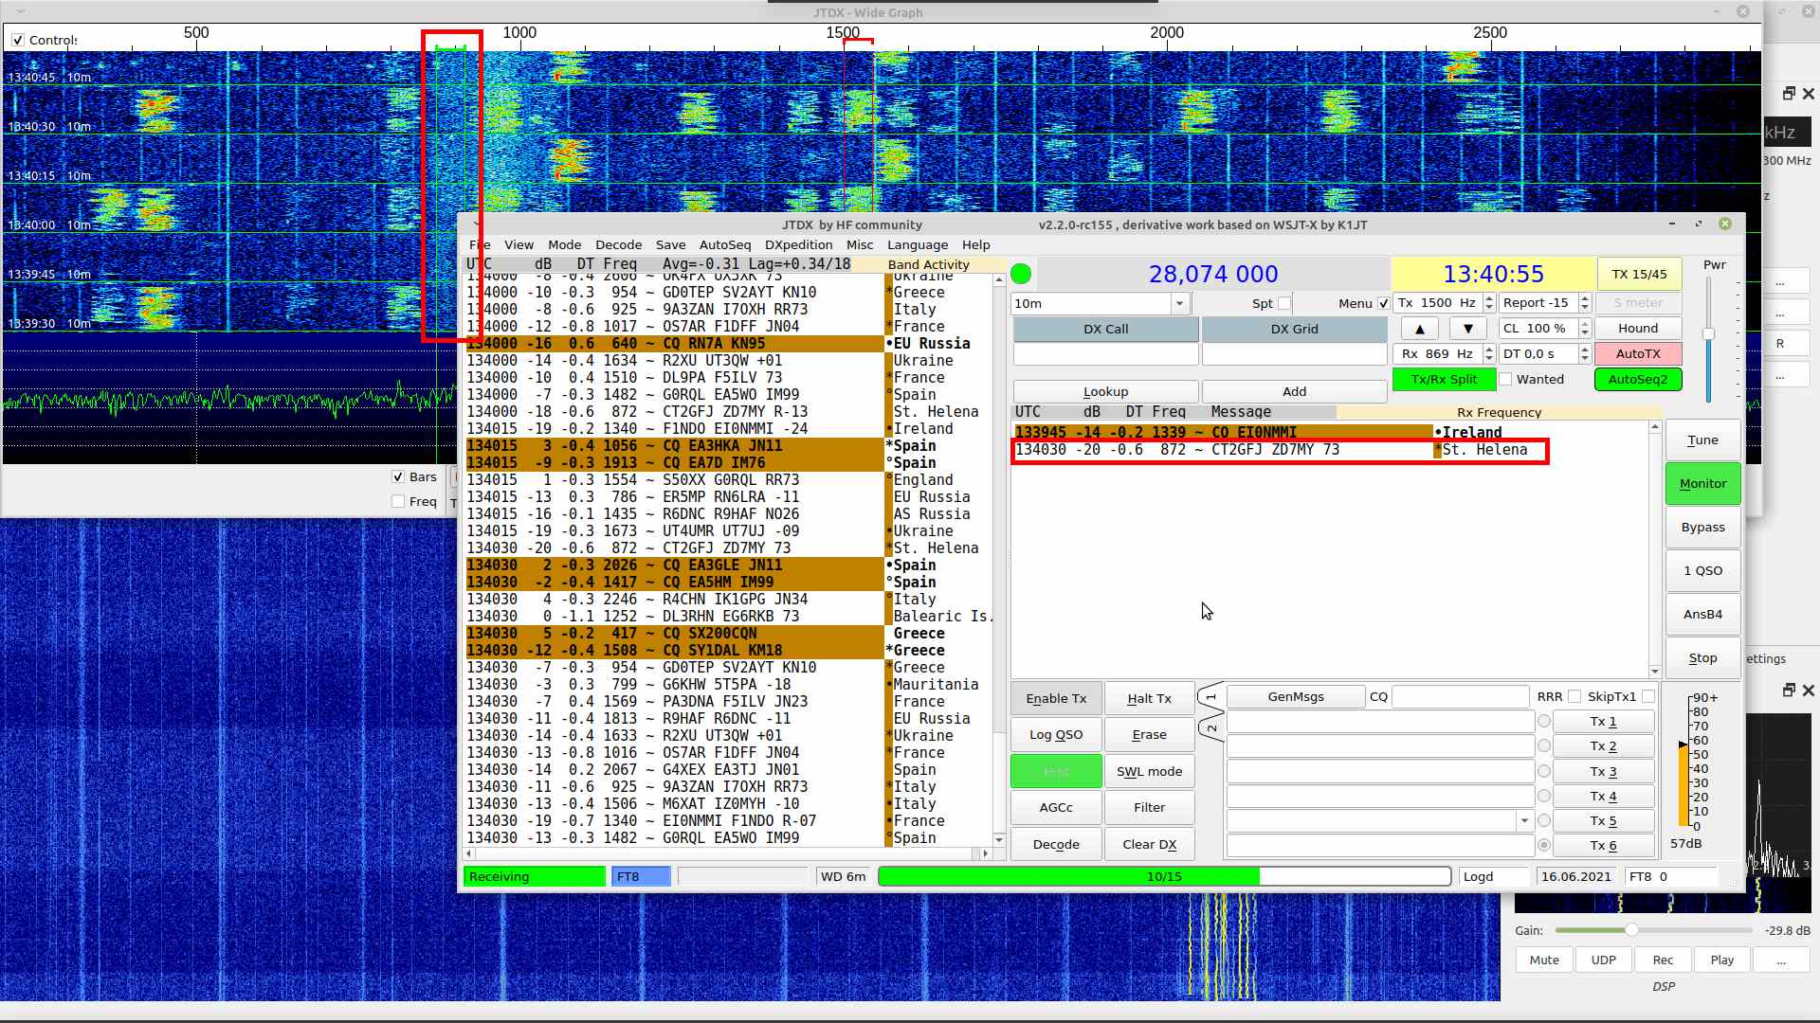This screenshot has width=1820, height=1023.
Task: Click the green status indicator circle
Action: pyautogui.click(x=1021, y=274)
